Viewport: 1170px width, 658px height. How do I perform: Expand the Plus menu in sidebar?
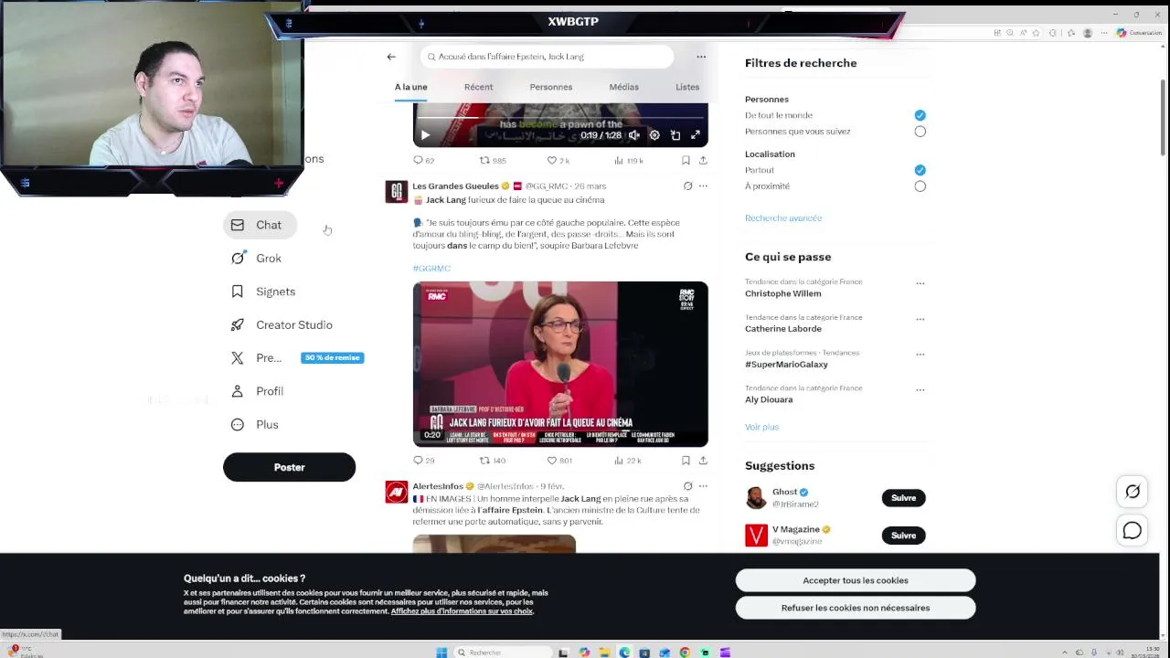[255, 424]
